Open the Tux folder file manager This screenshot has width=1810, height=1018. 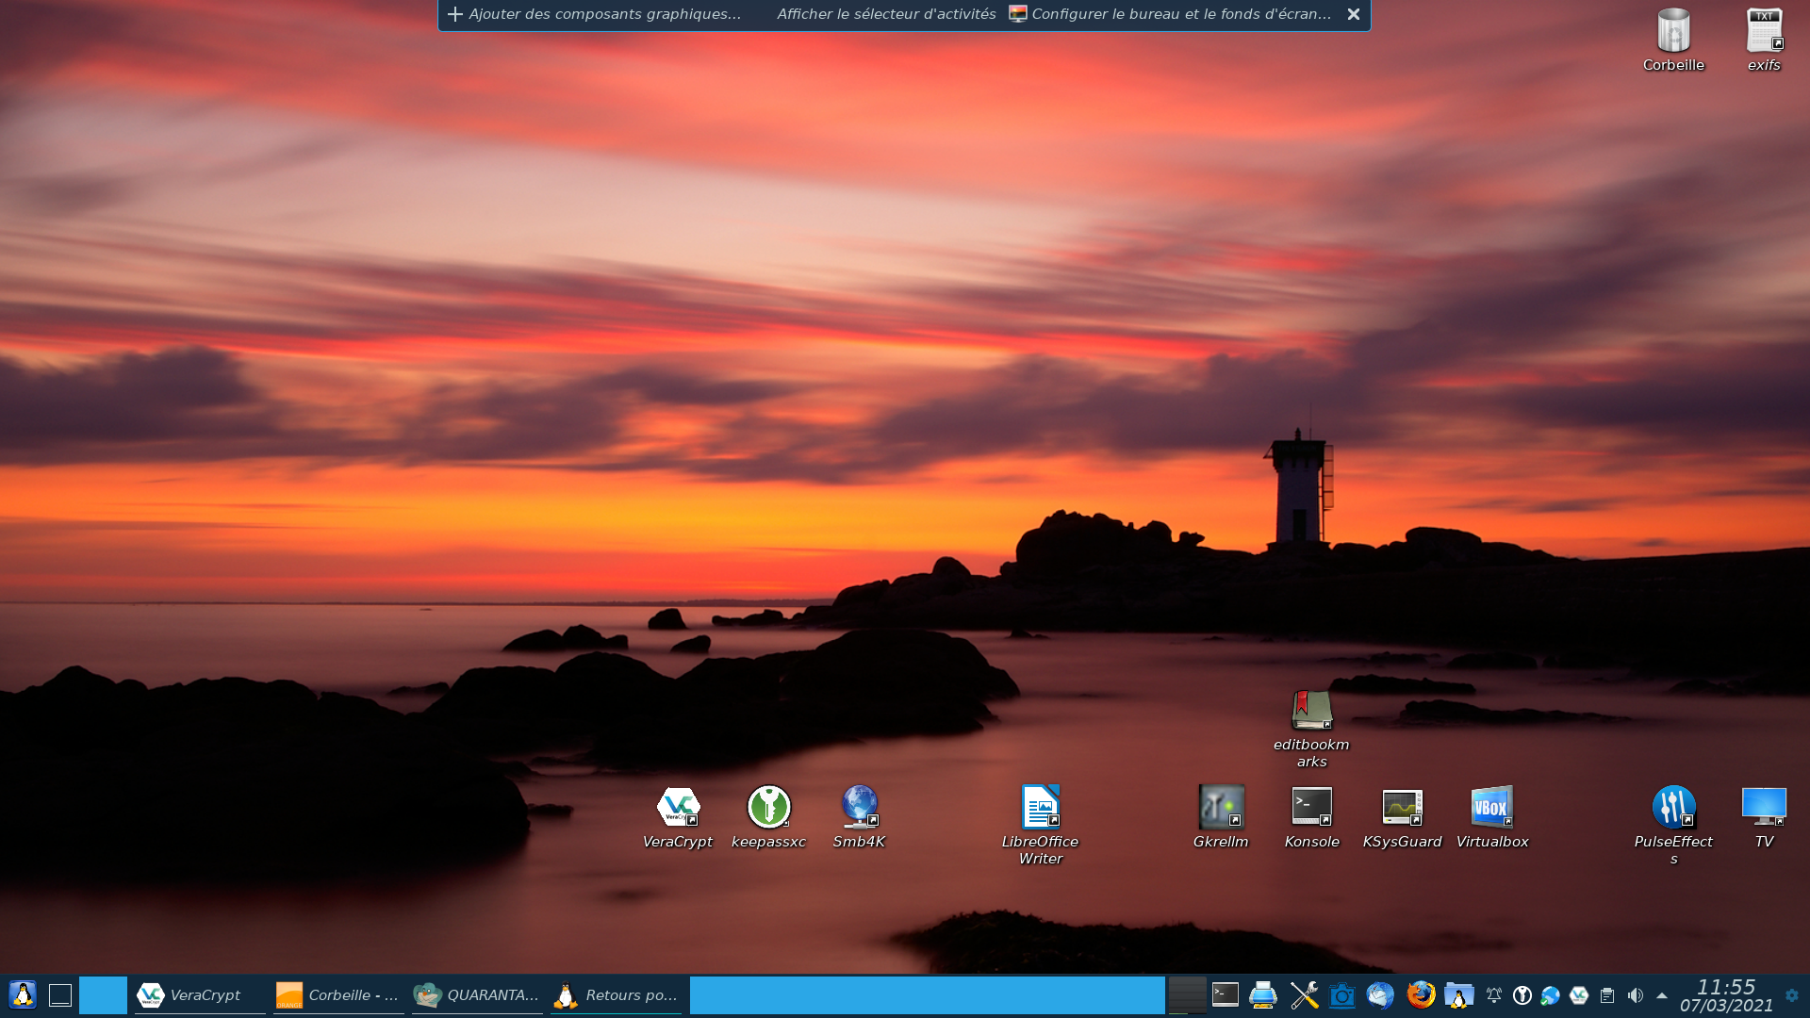point(1458,995)
